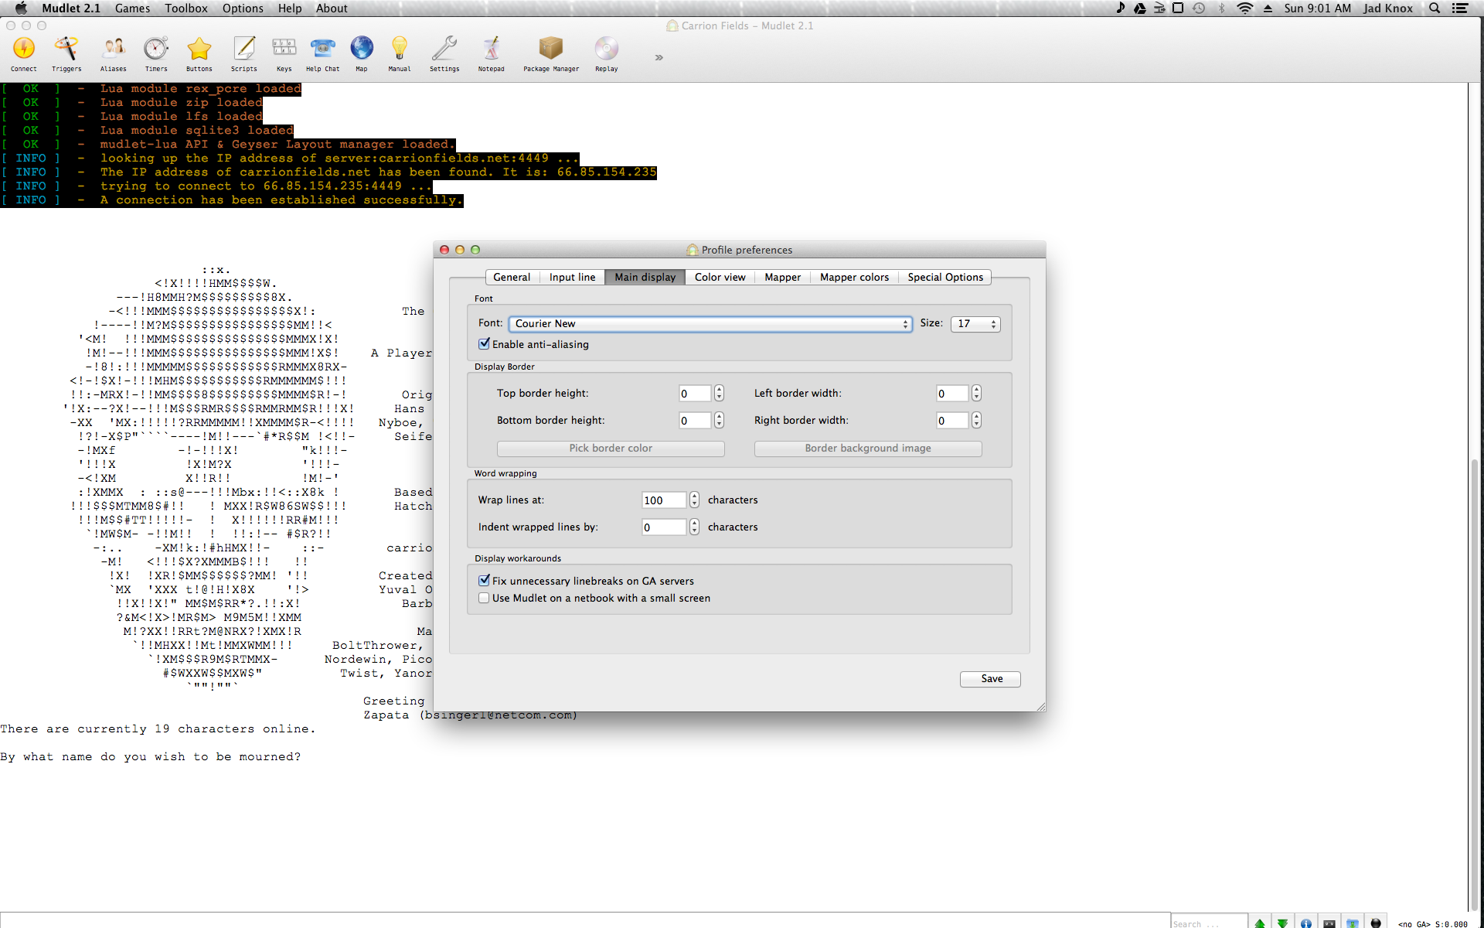Click the Wrap lines at value field

pos(664,500)
